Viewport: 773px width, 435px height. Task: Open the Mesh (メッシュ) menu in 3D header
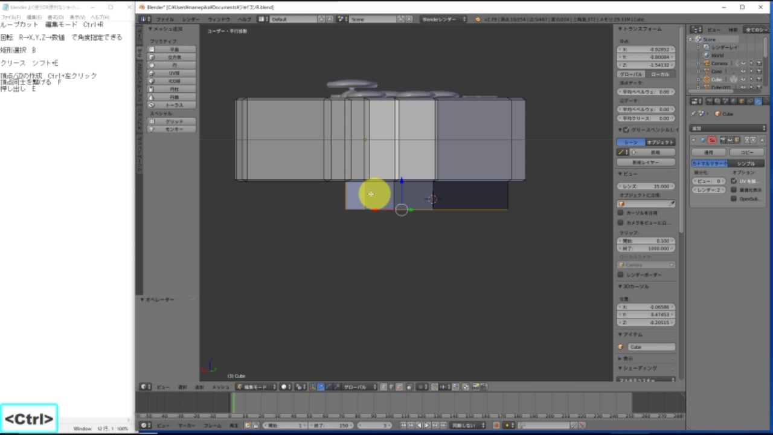tap(220, 387)
